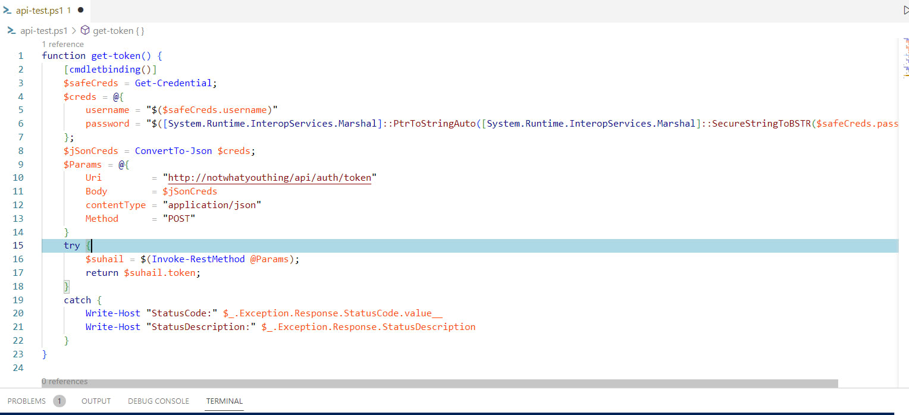
Task: Click 'Method' key on line 13
Action: pos(102,219)
